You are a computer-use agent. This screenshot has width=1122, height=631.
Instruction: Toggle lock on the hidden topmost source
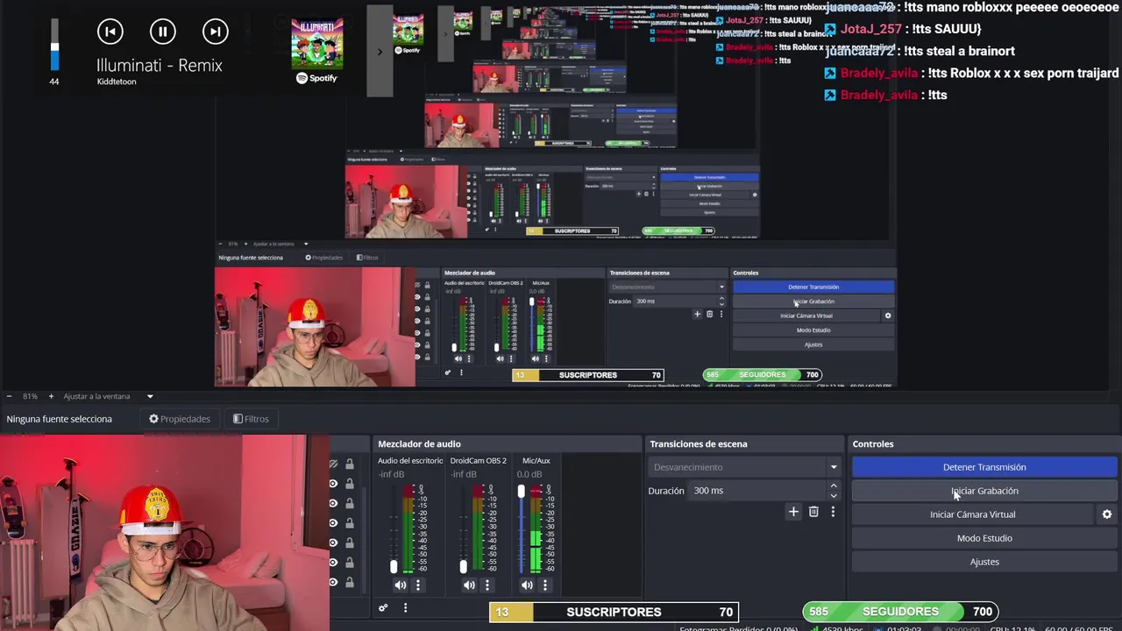350,464
